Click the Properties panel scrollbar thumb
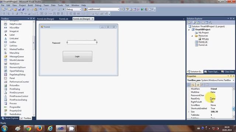This screenshot has width=236, height=132. pos(233,109)
